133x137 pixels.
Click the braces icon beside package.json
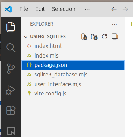point(29,65)
